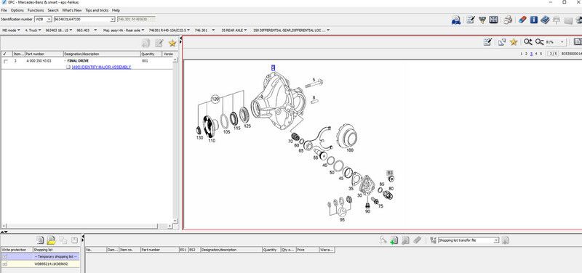This screenshot has height=273, width=582.
Task: Go to picture page 5
Action: tap(541, 54)
